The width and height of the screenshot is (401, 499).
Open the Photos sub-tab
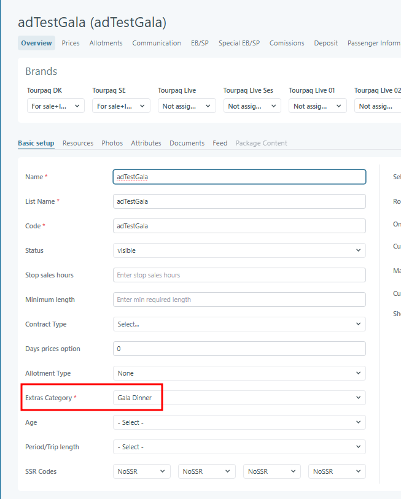pyautogui.click(x=112, y=143)
